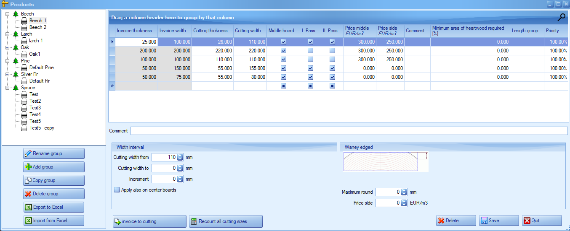Click the Comment text field below grid
This screenshot has height=231, width=570.
pos(349,131)
